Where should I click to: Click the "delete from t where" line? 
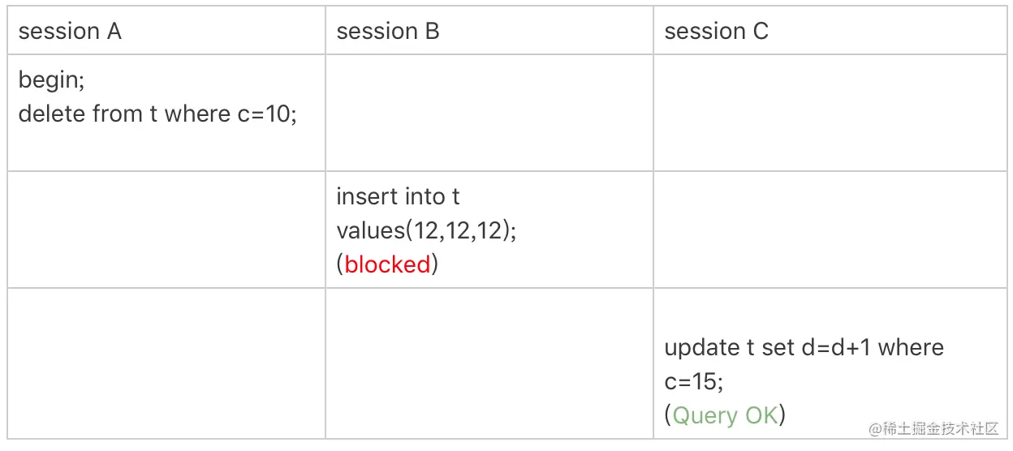tap(125, 114)
